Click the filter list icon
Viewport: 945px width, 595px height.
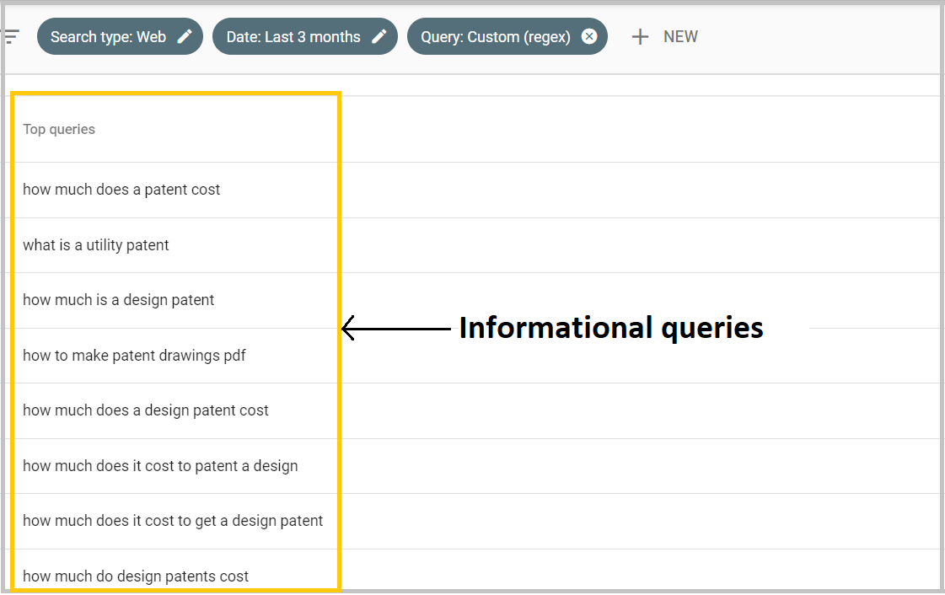tap(12, 37)
